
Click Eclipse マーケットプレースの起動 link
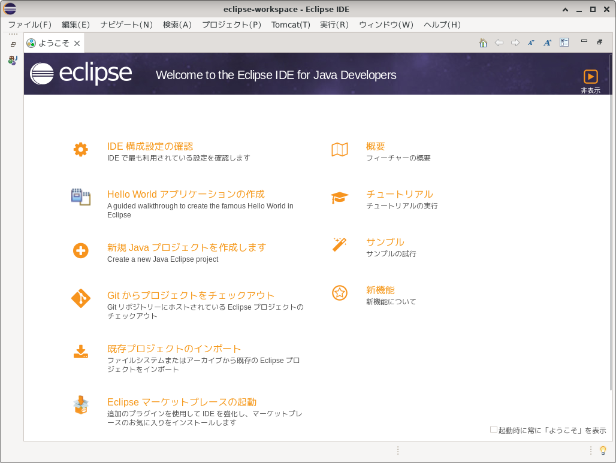pyautogui.click(x=182, y=402)
